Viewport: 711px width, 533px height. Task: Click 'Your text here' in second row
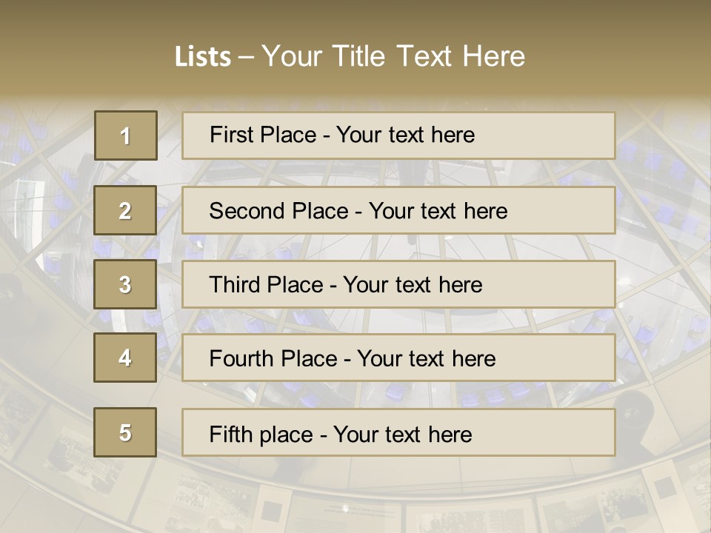pos(438,211)
